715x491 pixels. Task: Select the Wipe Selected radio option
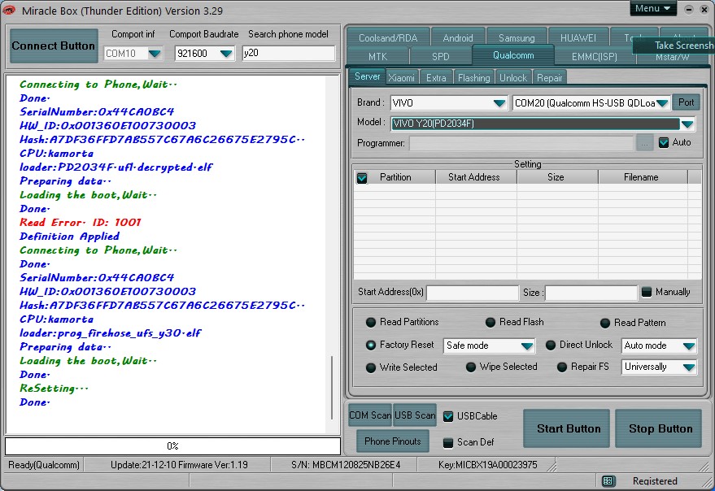[x=471, y=367]
